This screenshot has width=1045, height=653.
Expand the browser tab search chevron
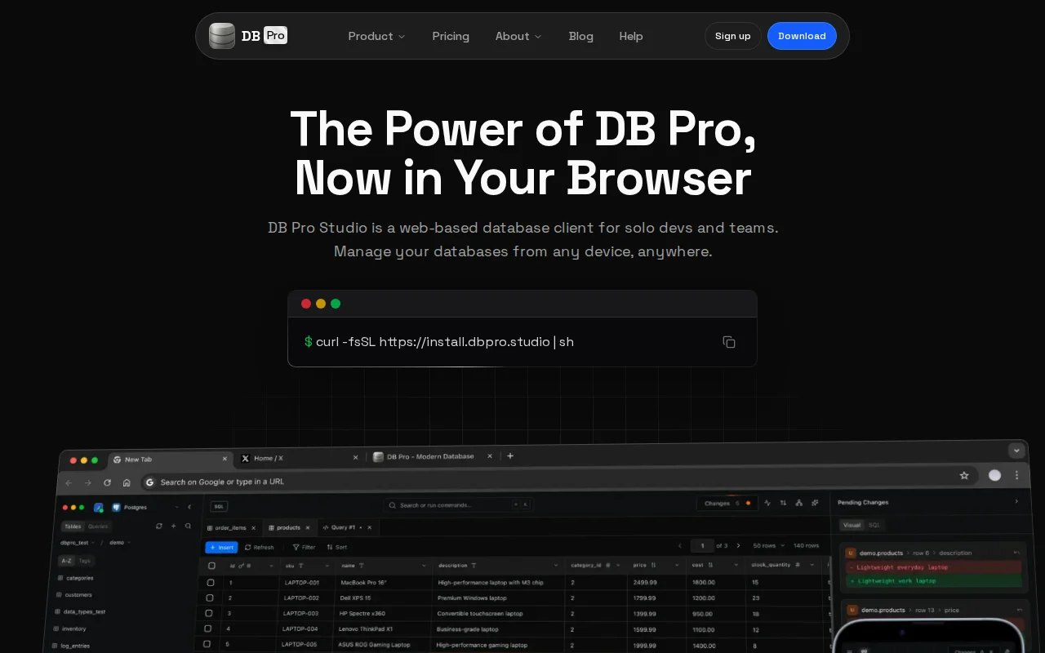coord(1016,450)
